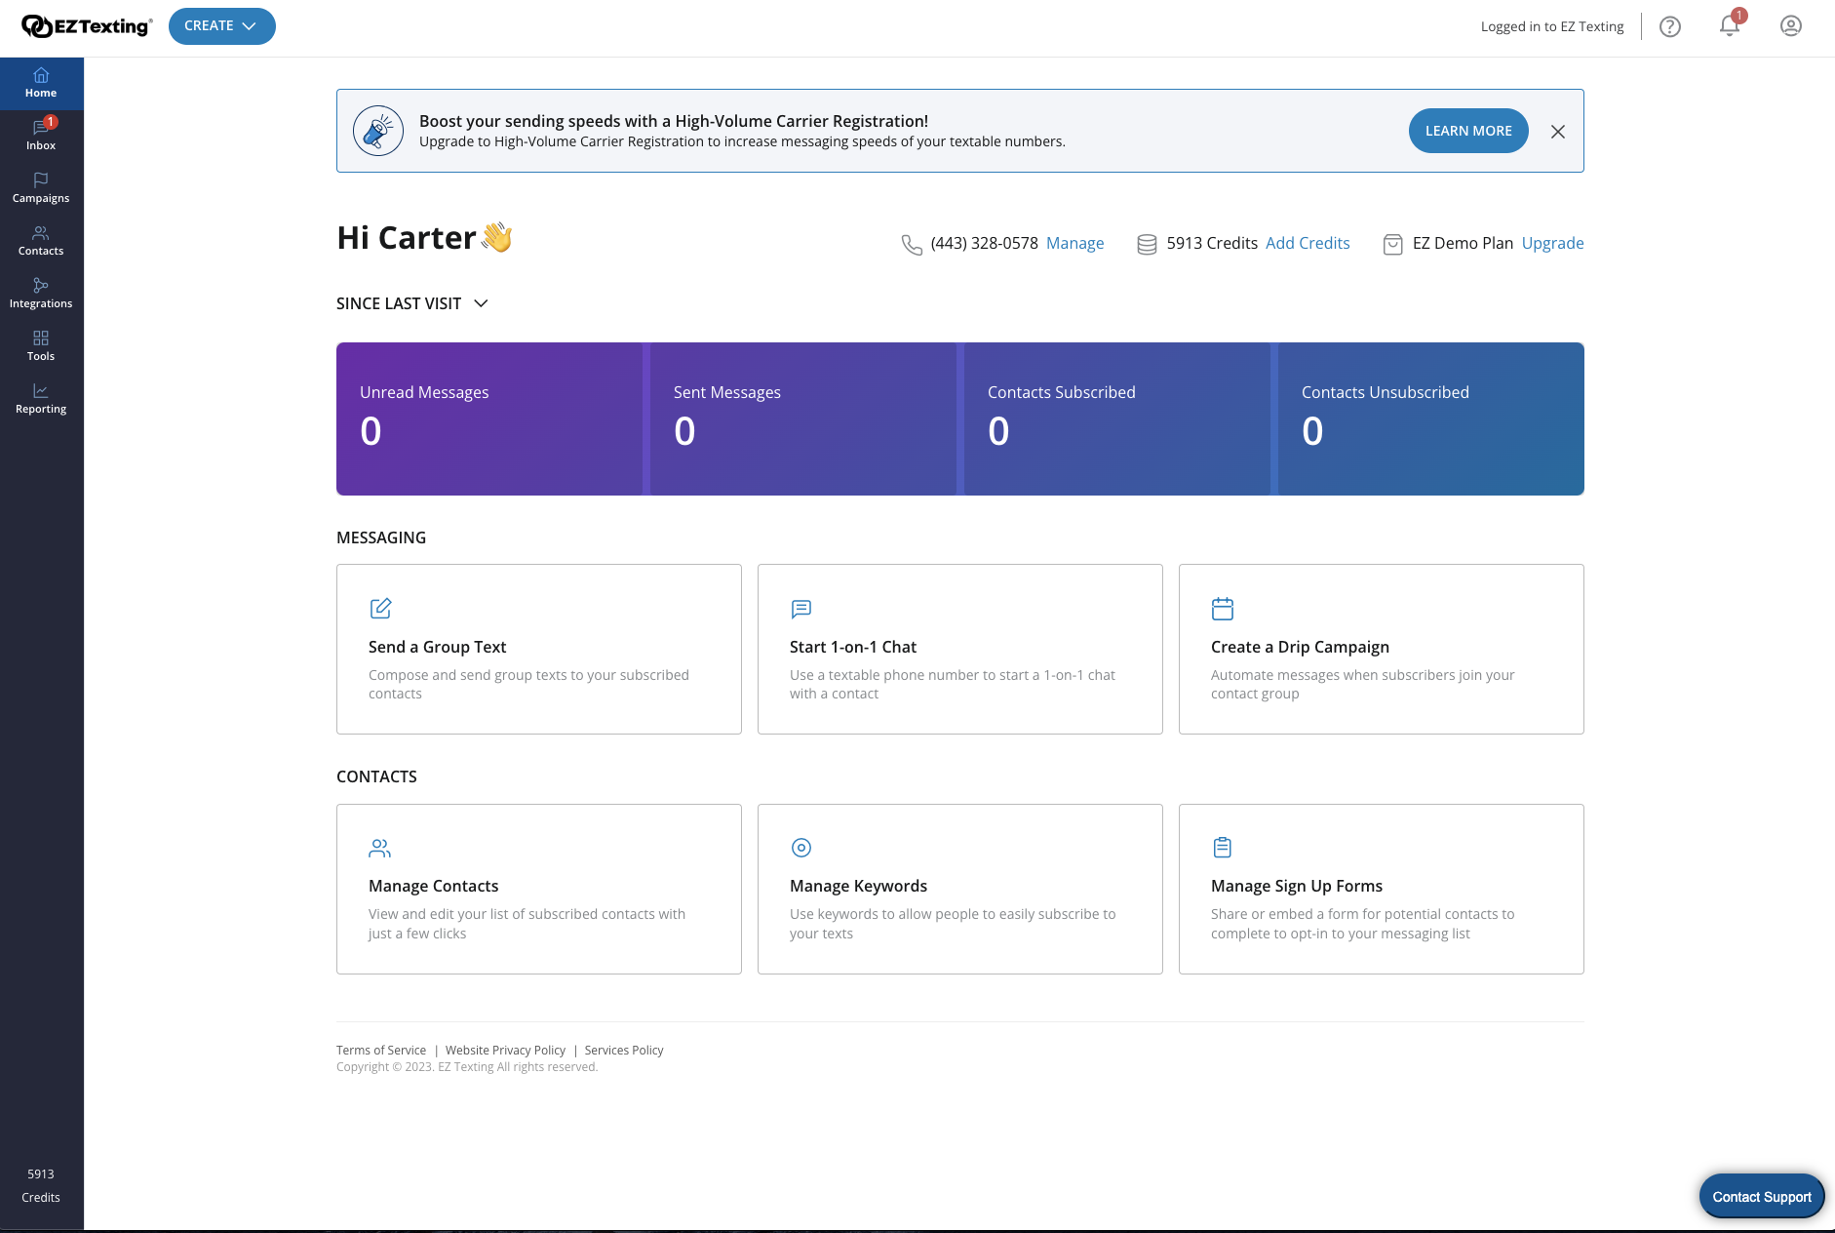Click Manage next to the phone number
This screenshot has height=1233, width=1835.
click(1074, 243)
